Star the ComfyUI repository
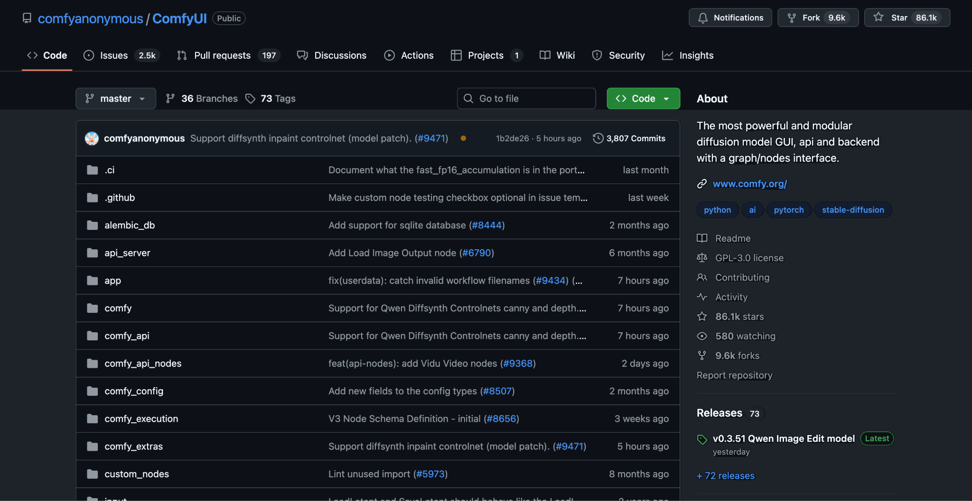The width and height of the screenshot is (972, 501). pyautogui.click(x=907, y=18)
